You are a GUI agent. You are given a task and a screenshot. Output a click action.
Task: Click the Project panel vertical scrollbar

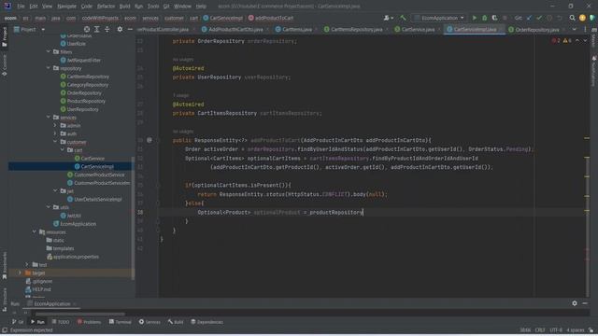click(133, 217)
